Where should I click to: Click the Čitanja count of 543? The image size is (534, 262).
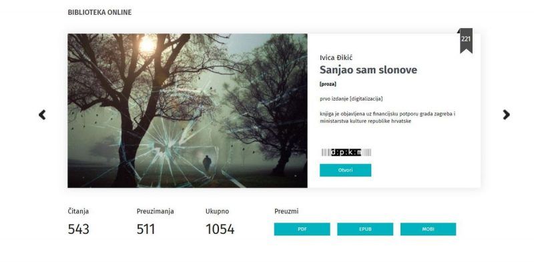click(x=78, y=229)
